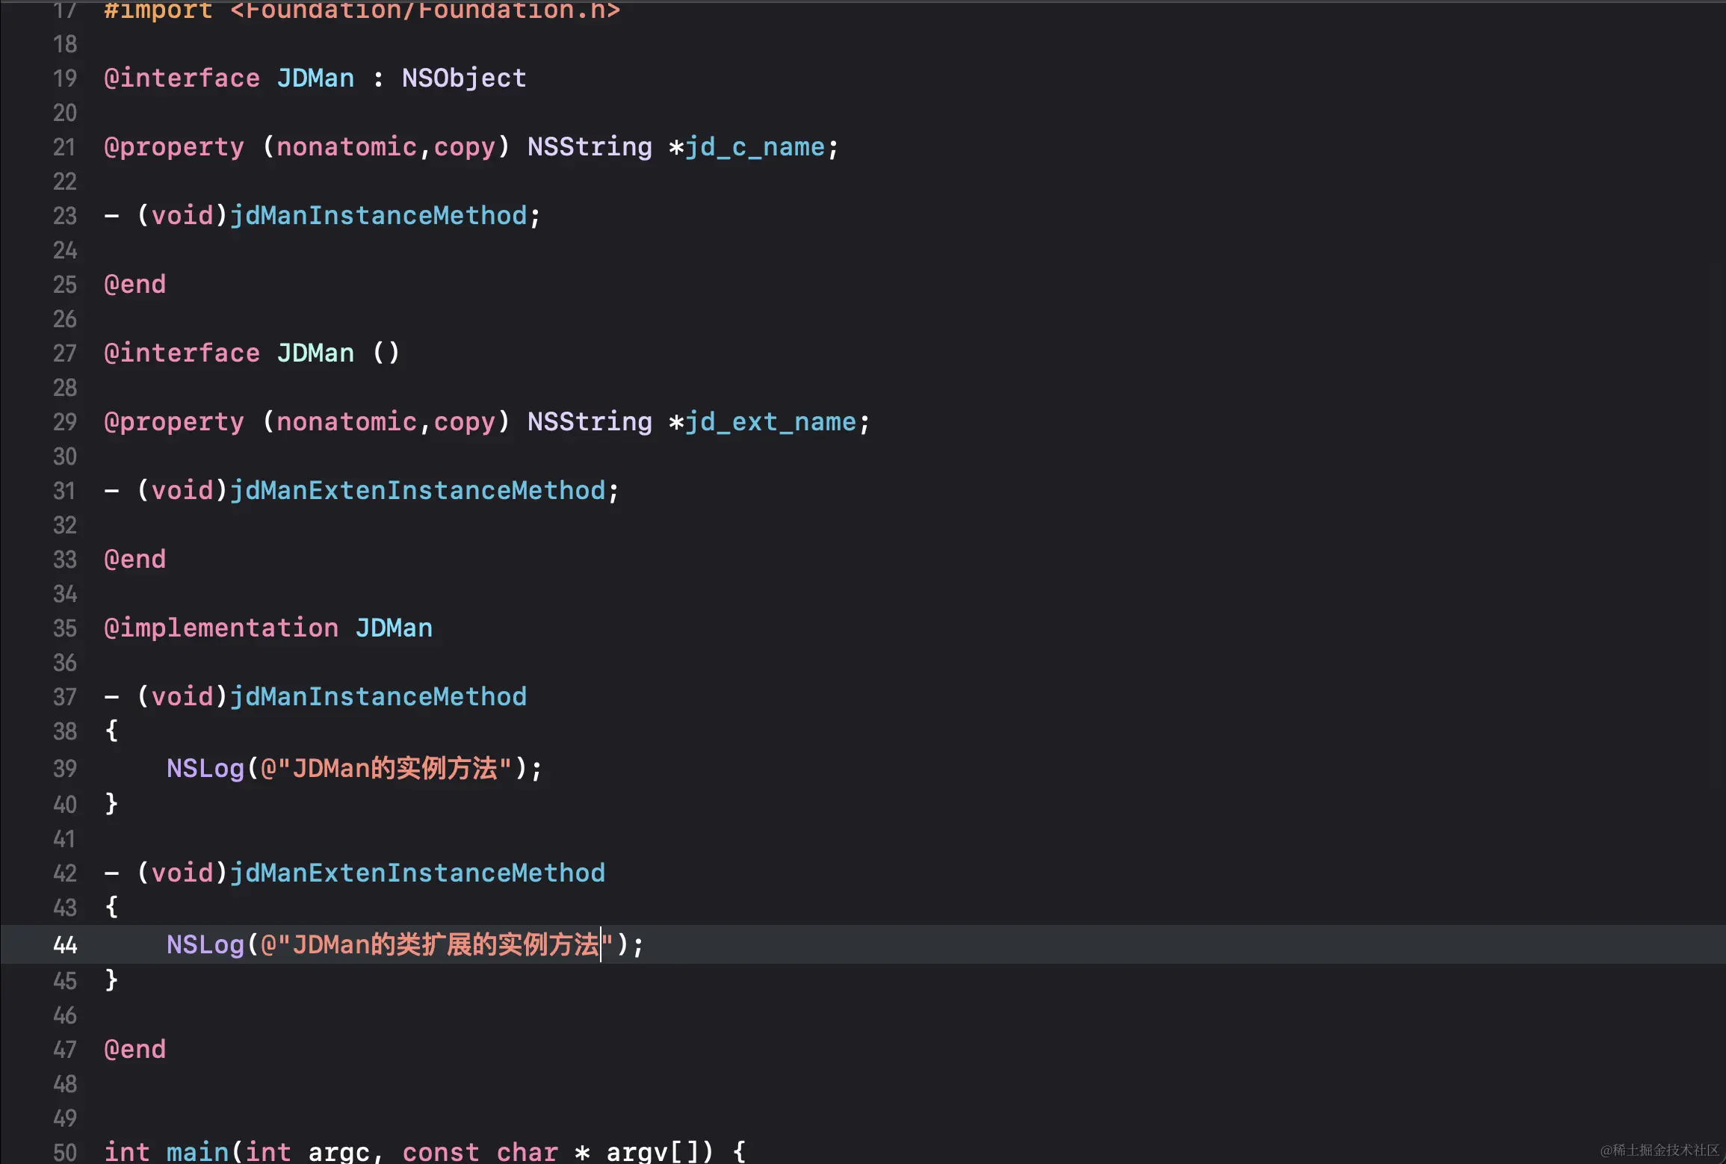Click the @end keyword on line 25

(135, 285)
